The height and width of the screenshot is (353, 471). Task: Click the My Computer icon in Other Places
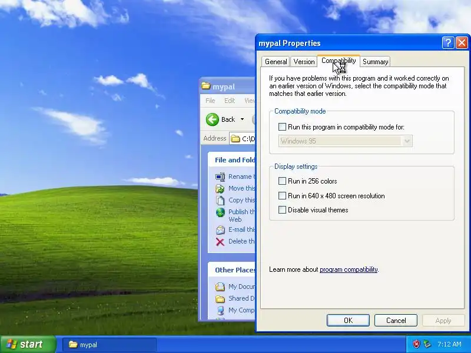pos(220,310)
